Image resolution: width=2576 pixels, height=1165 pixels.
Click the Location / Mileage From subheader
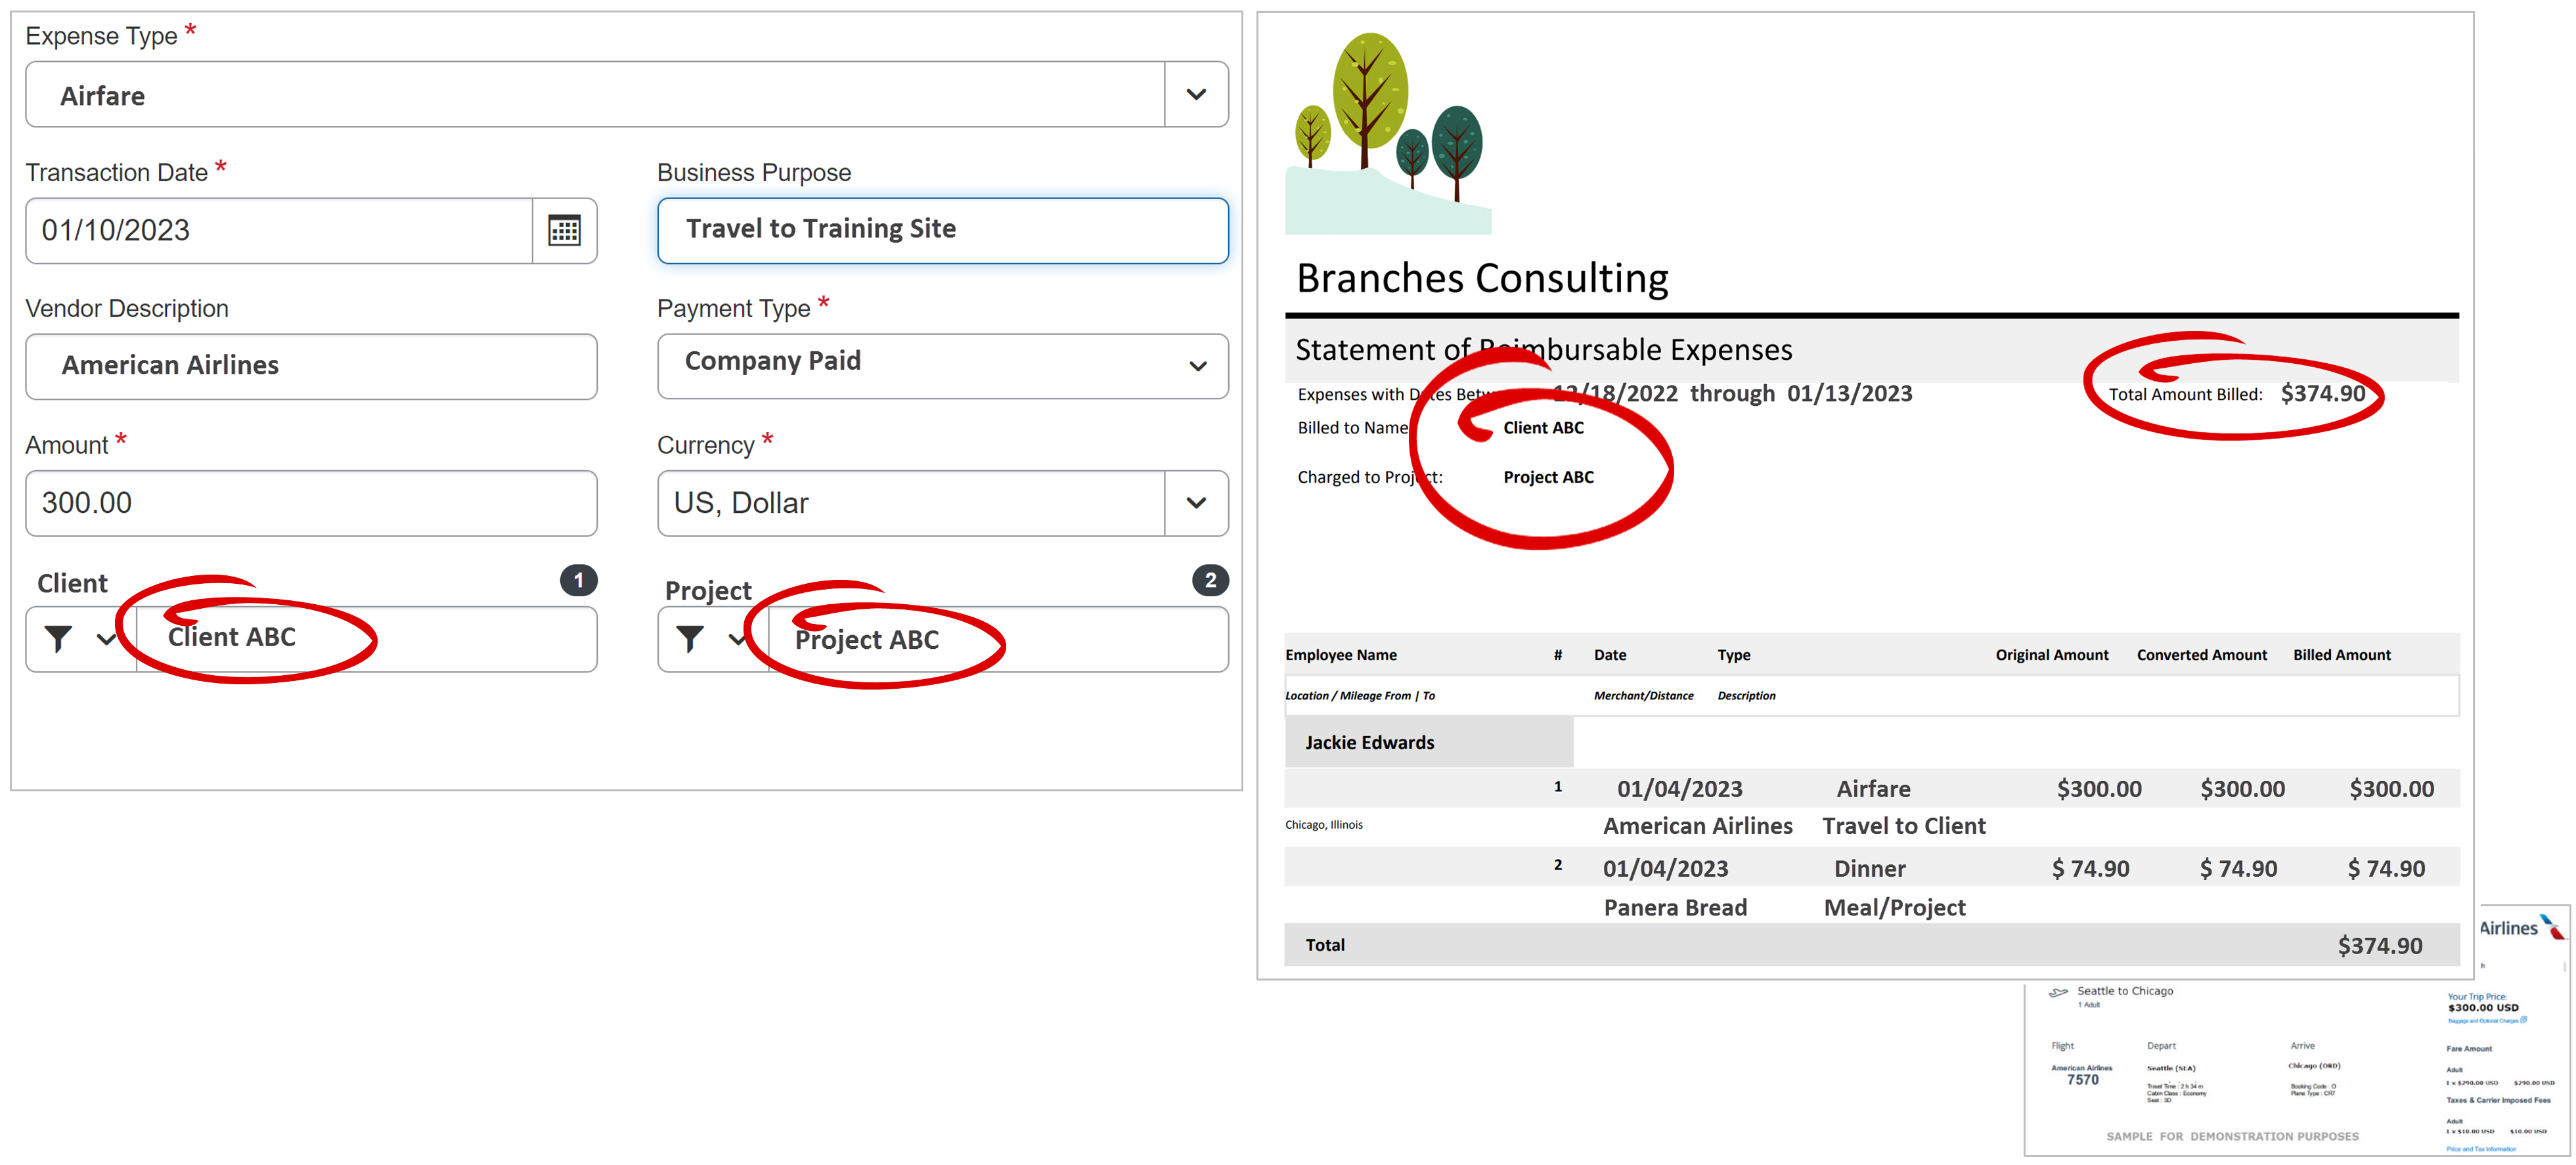pos(1360,696)
